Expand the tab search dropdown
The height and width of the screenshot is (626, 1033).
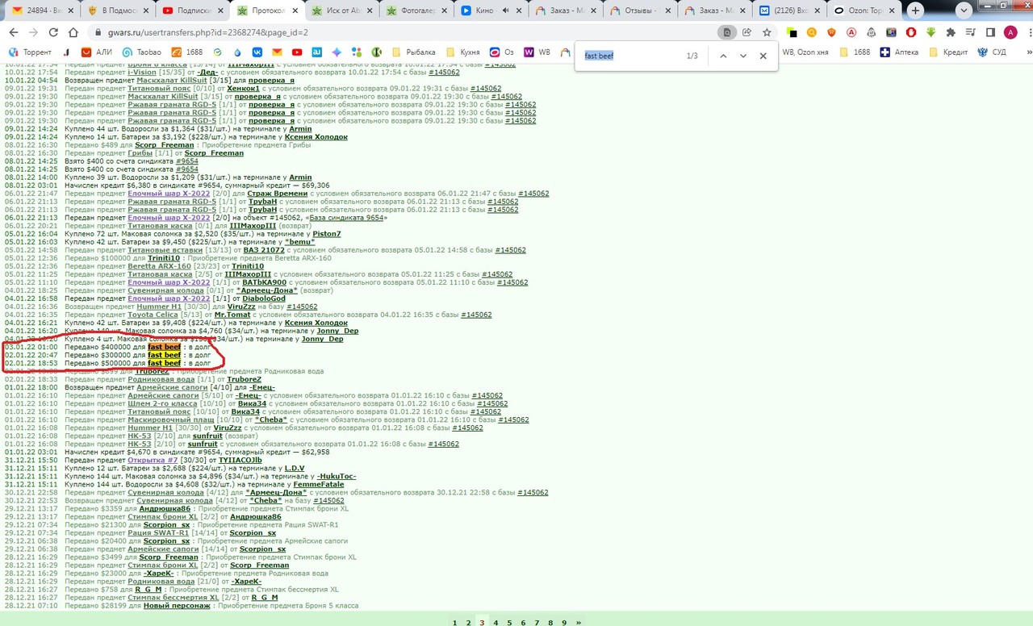[964, 10]
